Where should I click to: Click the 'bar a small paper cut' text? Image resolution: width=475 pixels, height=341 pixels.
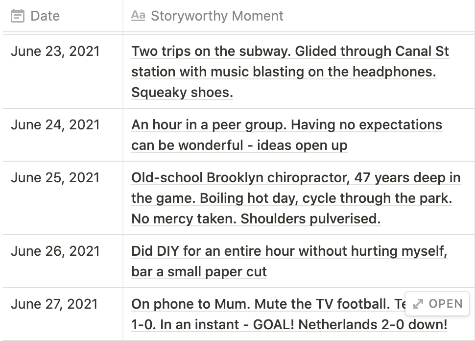coord(199,271)
